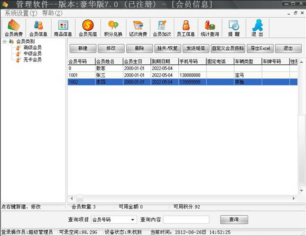Click the 会员加次 toolbar icon
This screenshot has width=306, height=236.
point(162,27)
